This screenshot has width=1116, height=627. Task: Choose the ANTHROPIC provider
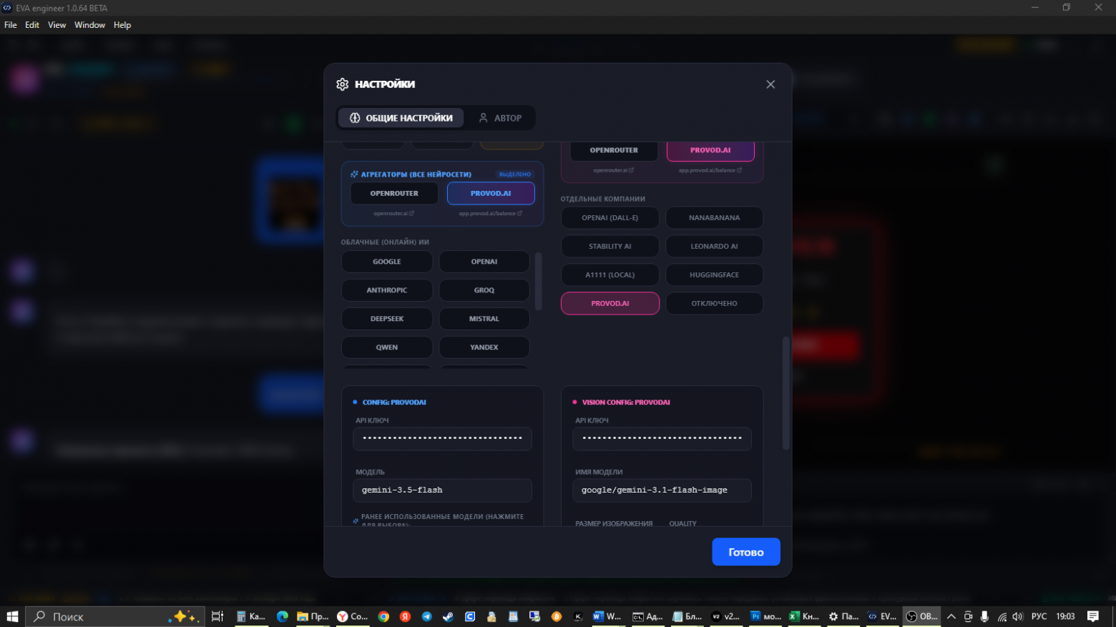click(x=387, y=290)
